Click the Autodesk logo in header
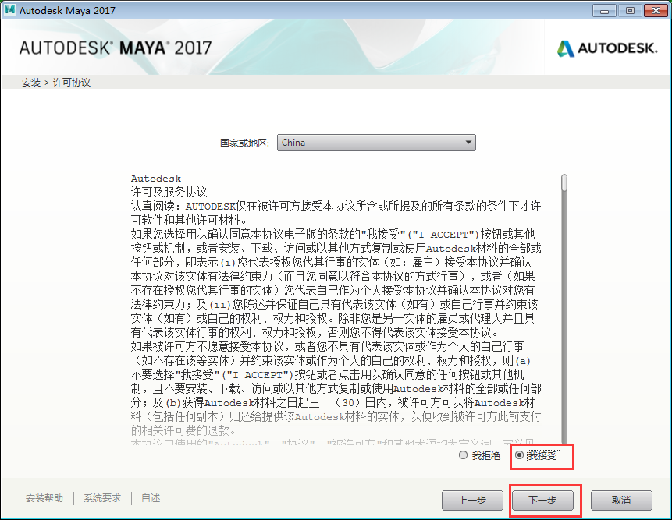Image resolution: width=672 pixels, height=520 pixels. point(607,48)
